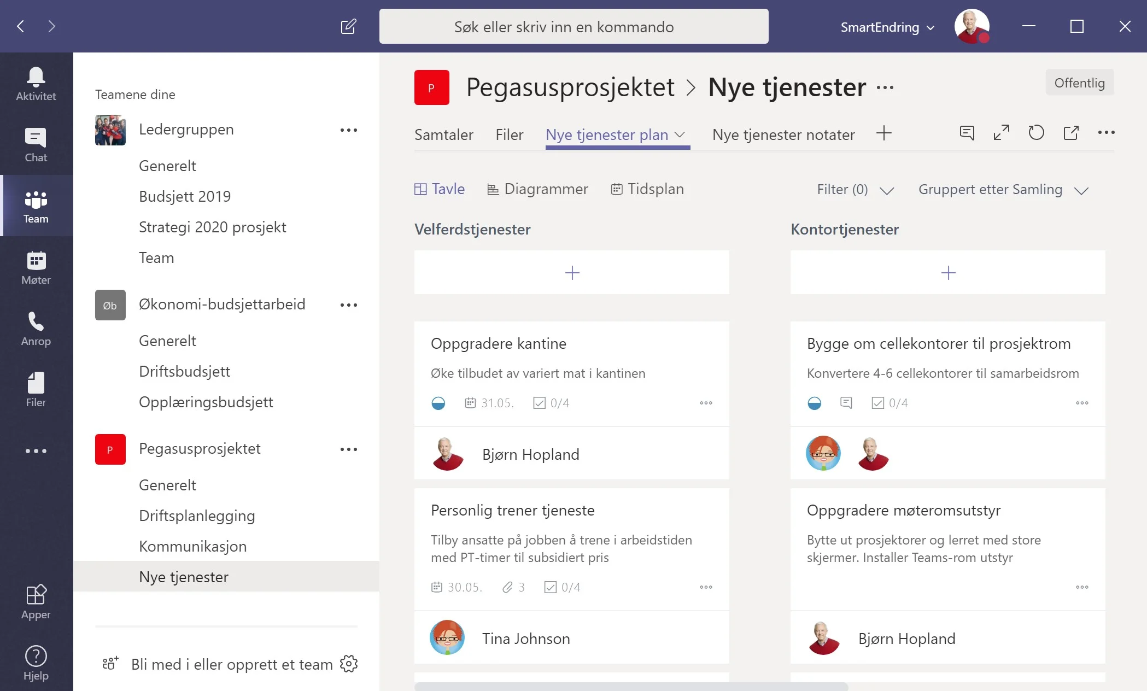Open more tab options ellipsis
Viewport: 1147px width, 691px height.
[1106, 133]
